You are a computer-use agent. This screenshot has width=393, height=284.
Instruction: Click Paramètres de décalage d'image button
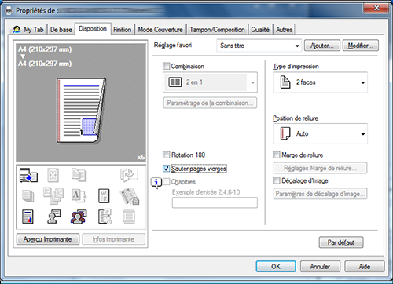pos(320,194)
